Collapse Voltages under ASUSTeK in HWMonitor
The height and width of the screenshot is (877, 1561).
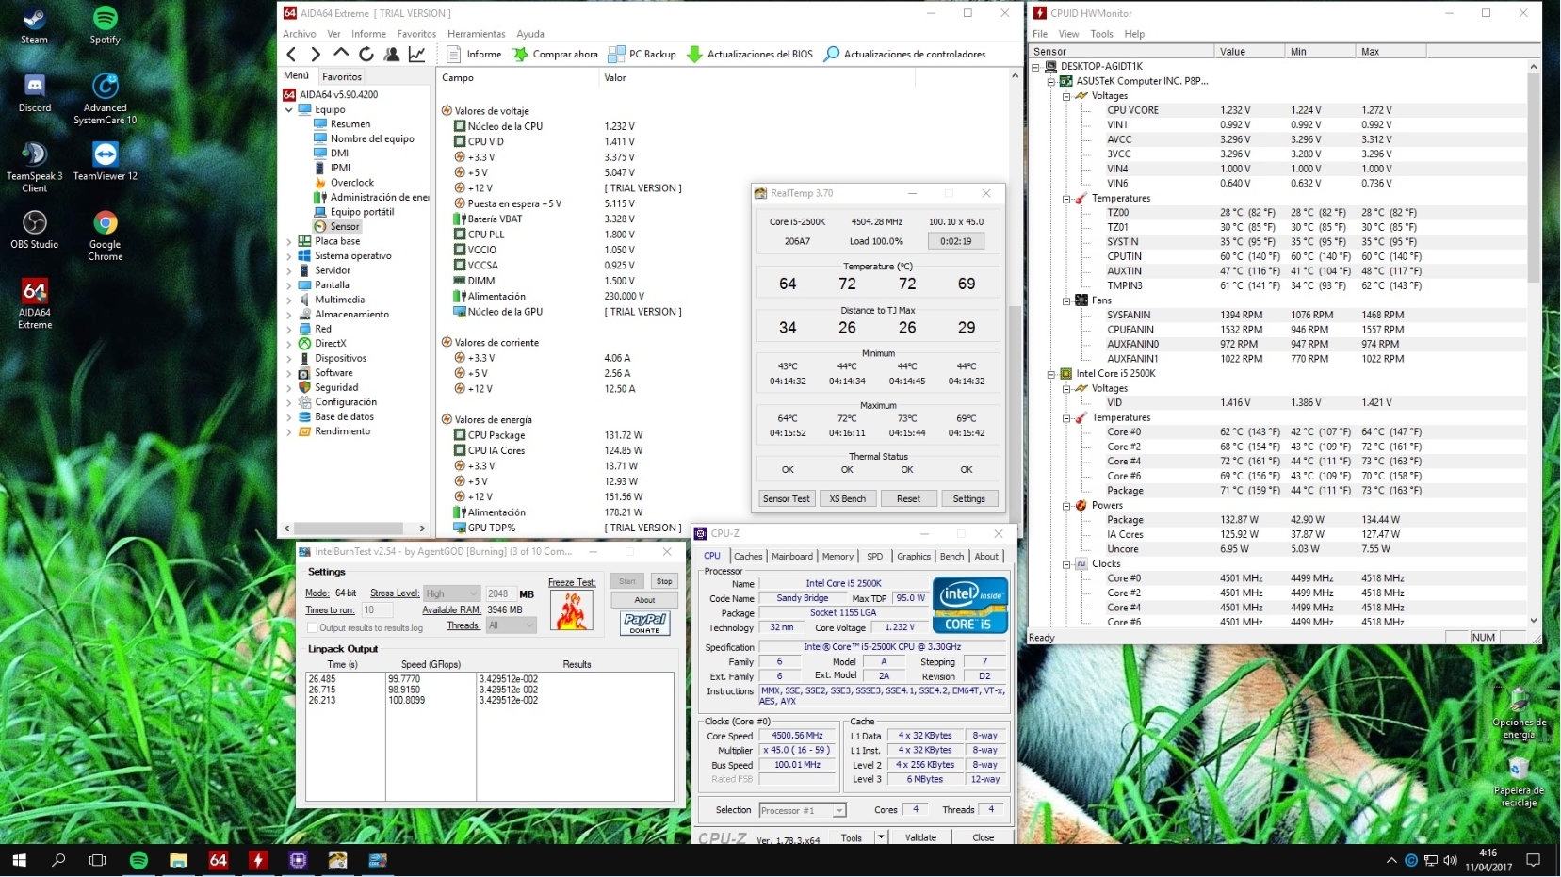[x=1066, y=96]
